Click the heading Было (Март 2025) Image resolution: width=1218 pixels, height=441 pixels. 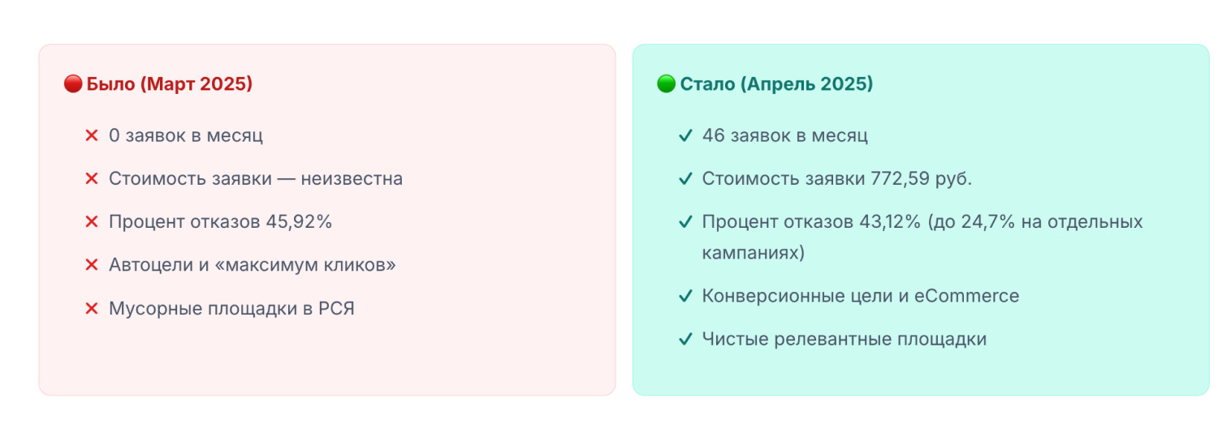pos(169,84)
